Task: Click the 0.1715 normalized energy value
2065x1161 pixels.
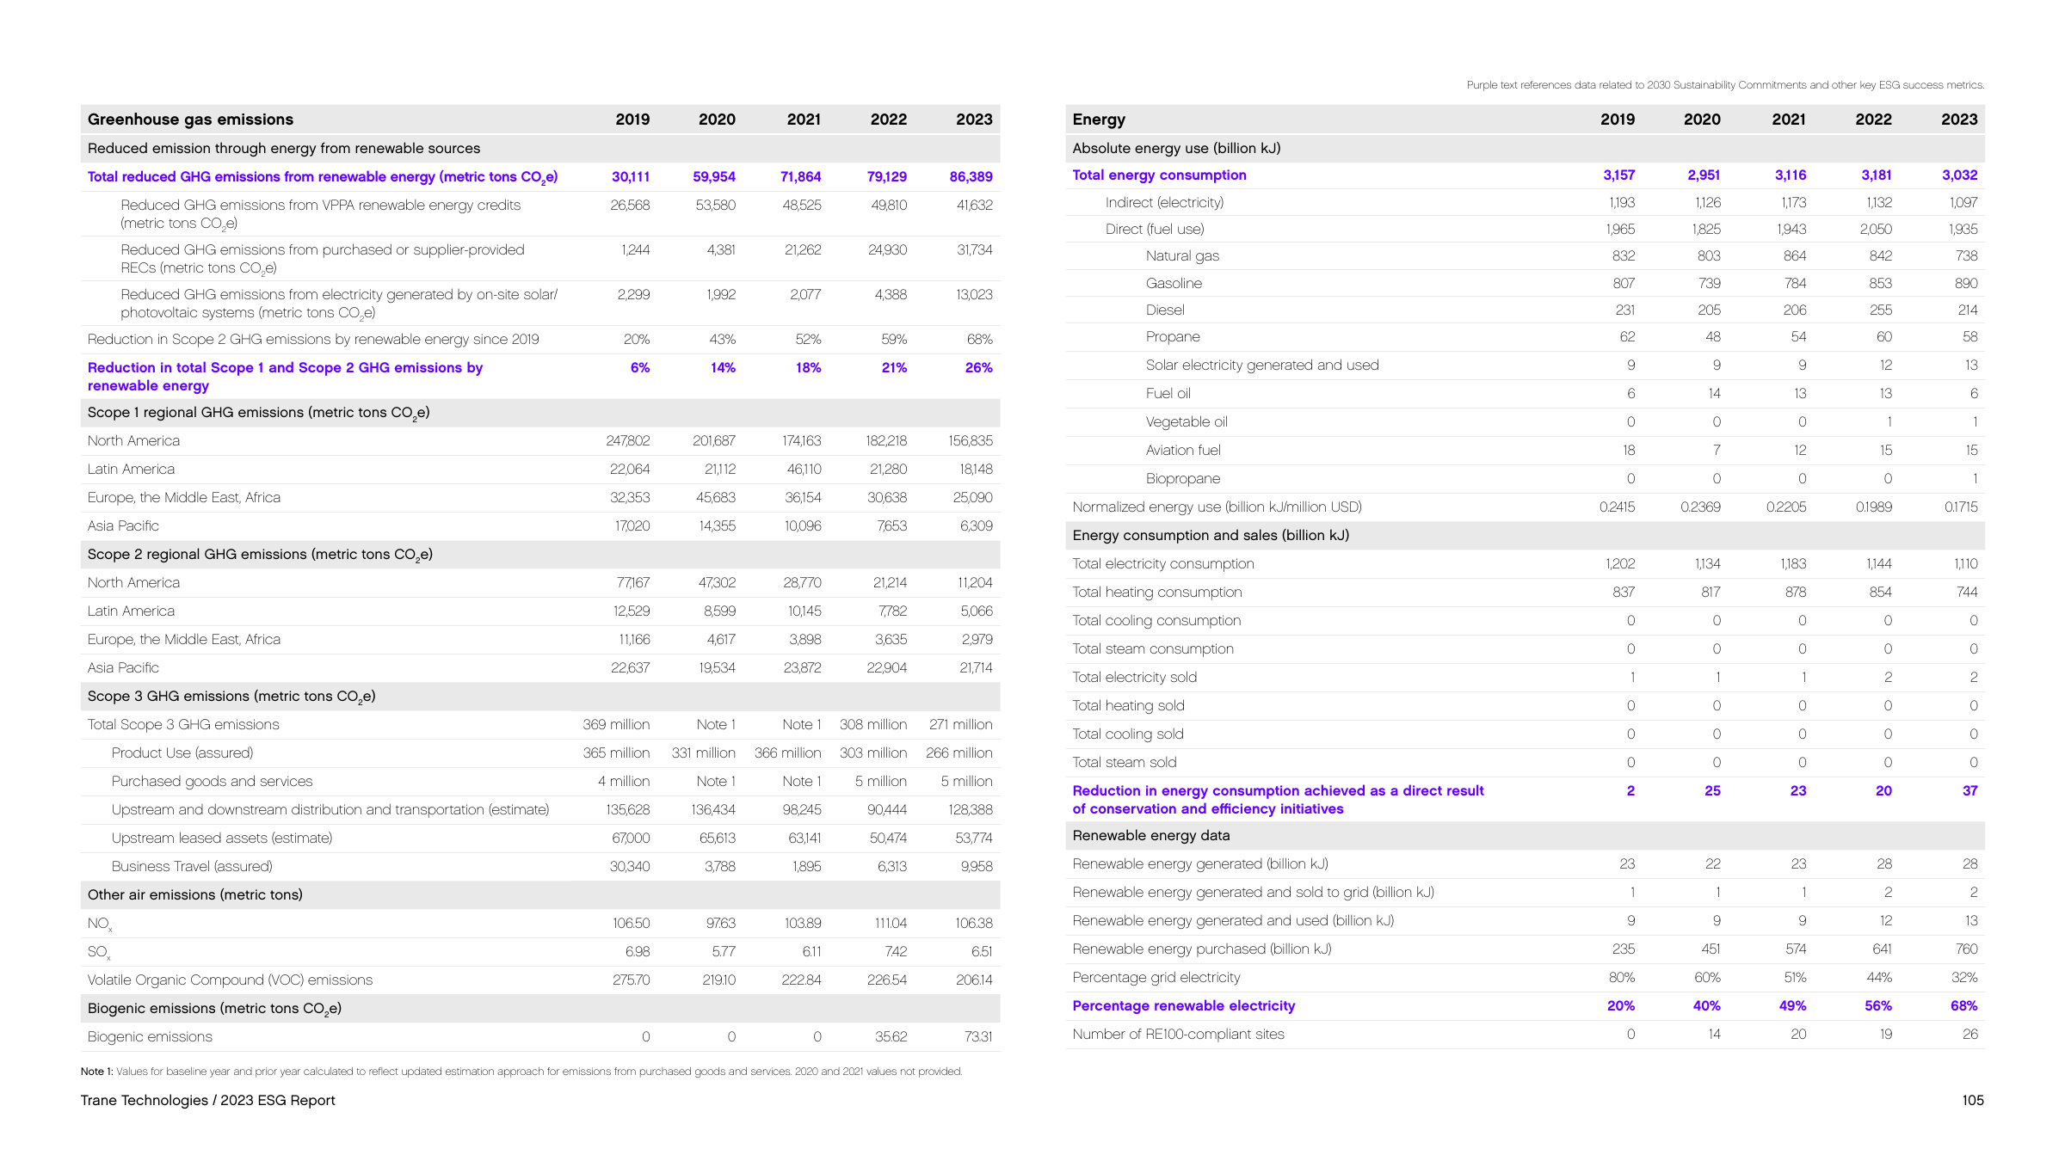Action: (x=1961, y=507)
